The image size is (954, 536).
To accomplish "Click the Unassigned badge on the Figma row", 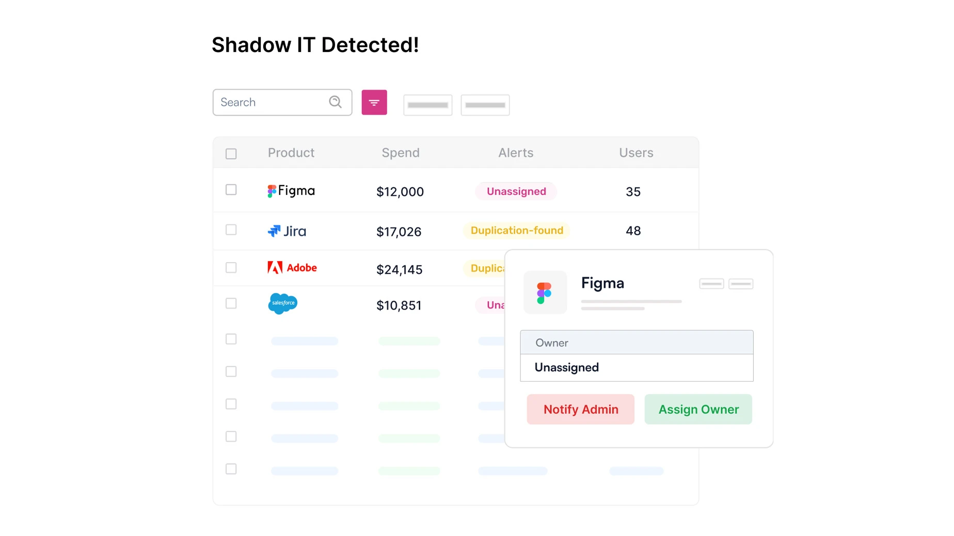I will click(x=516, y=191).
